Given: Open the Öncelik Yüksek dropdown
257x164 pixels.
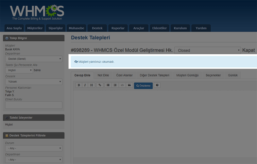Looking at the screenshot, I should pyautogui.click(x=34, y=82).
